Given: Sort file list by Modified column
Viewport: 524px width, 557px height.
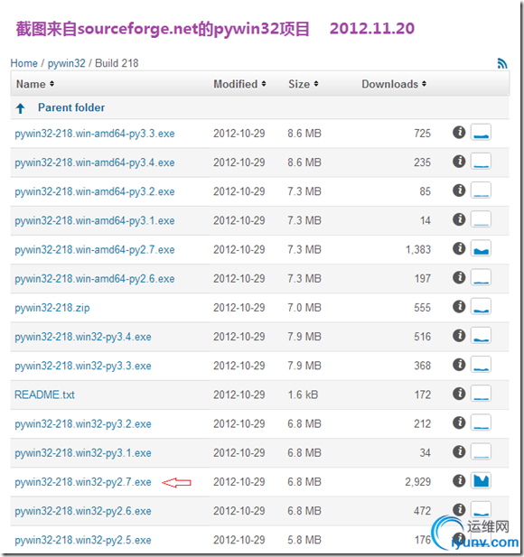Looking at the screenshot, I should 239,84.
